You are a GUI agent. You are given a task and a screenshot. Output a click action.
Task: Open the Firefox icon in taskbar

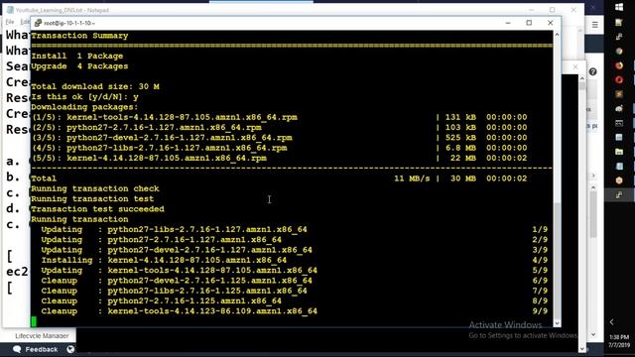pos(619,65)
